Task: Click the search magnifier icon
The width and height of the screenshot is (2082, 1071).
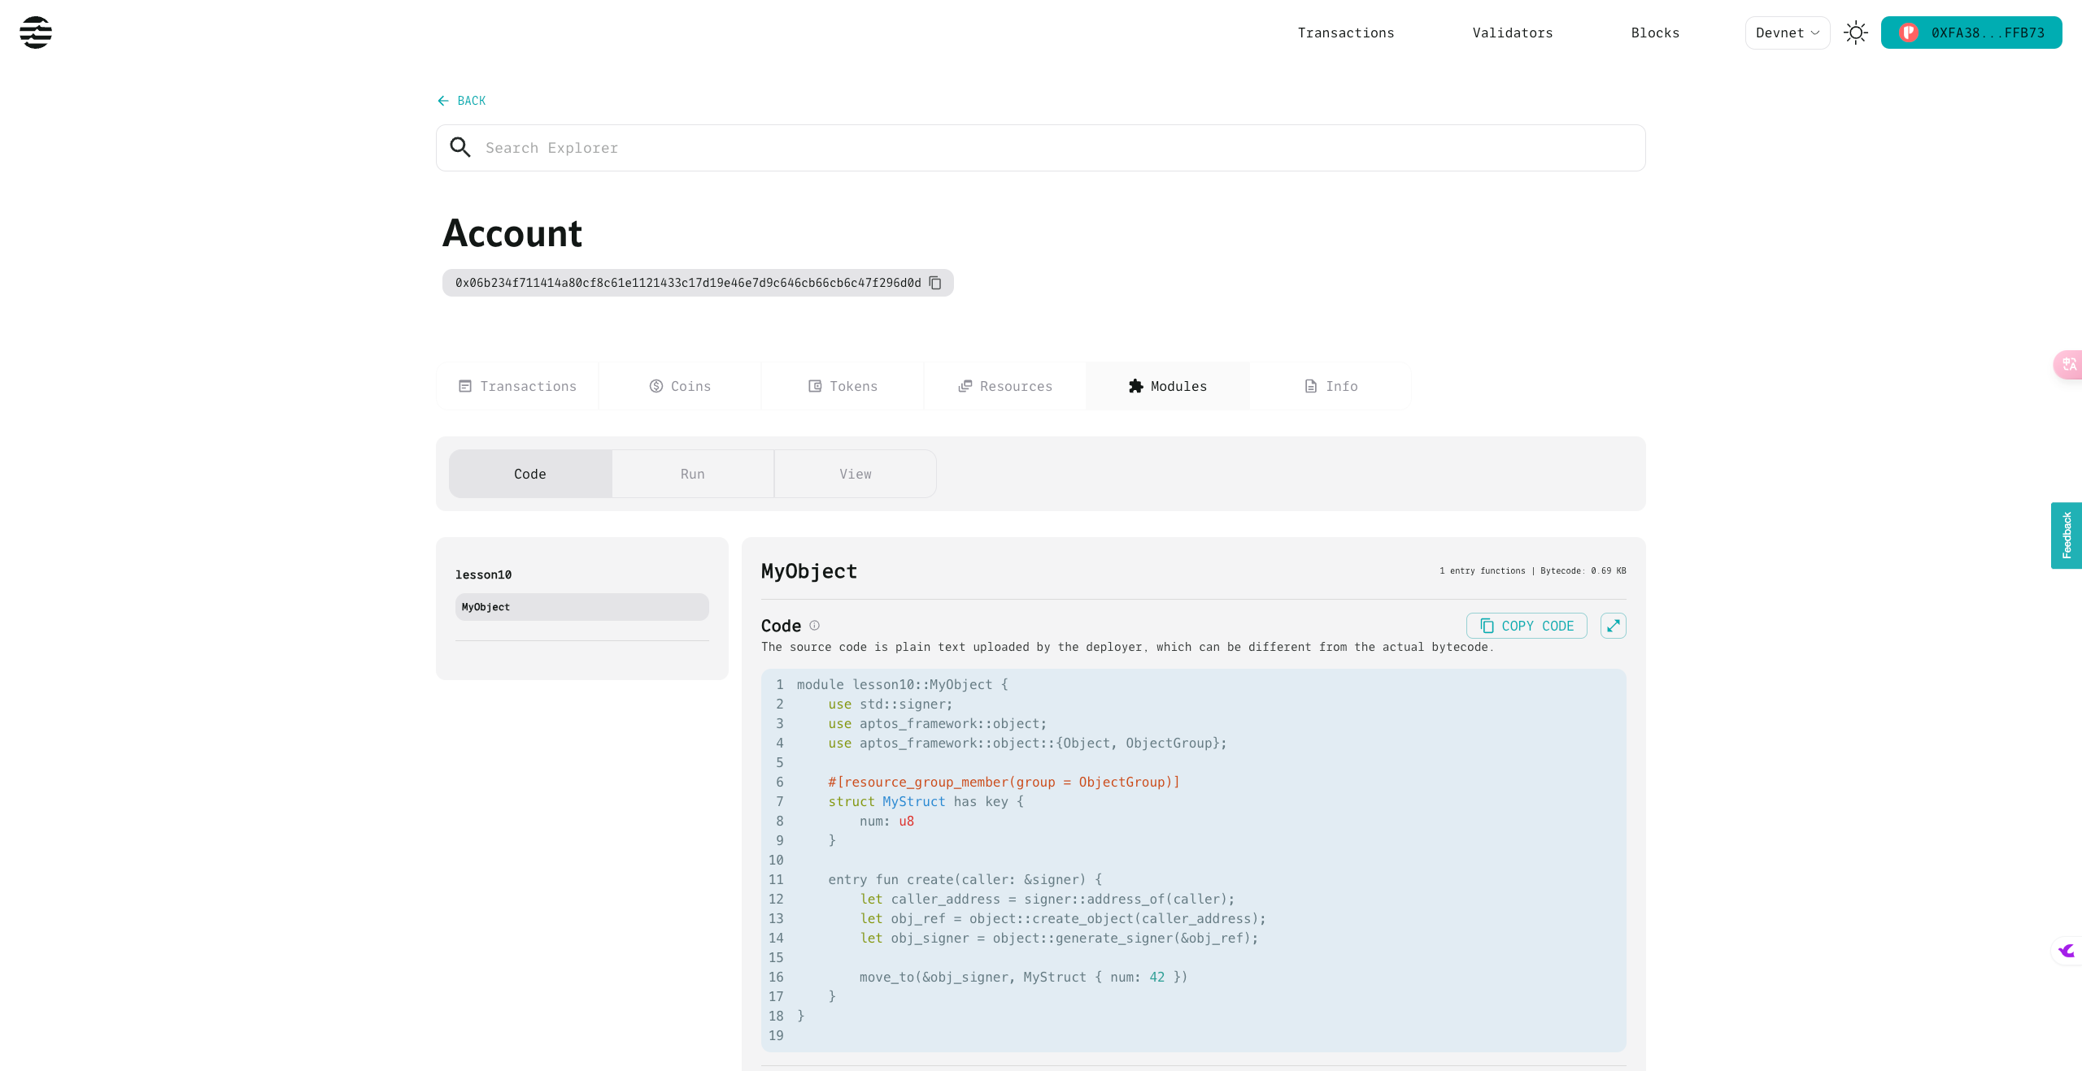Action: pos(460,147)
